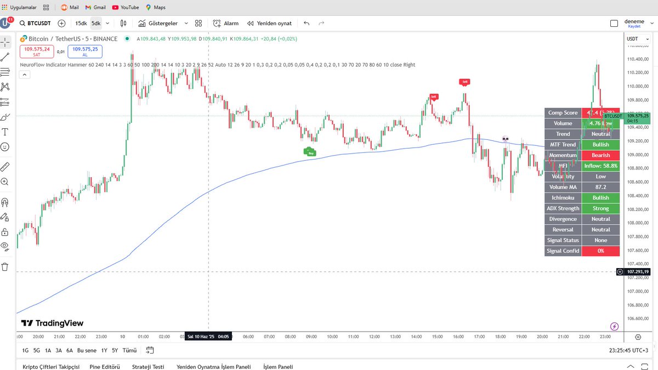Open the deneme layout save menu
Image resolution: width=658 pixels, height=370 pixels.
634,24
